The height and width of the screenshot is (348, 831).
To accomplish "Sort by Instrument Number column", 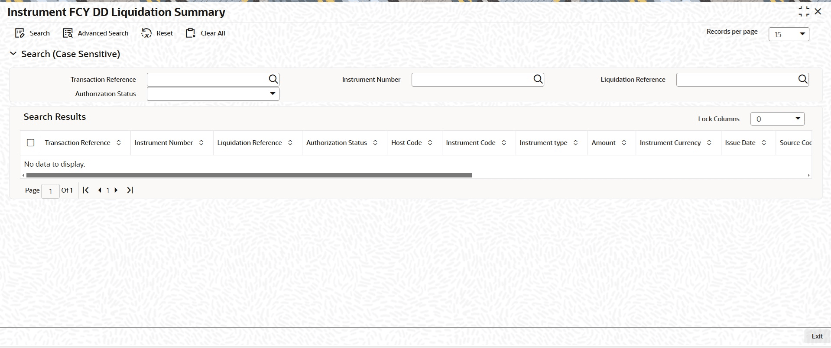I will [x=201, y=143].
